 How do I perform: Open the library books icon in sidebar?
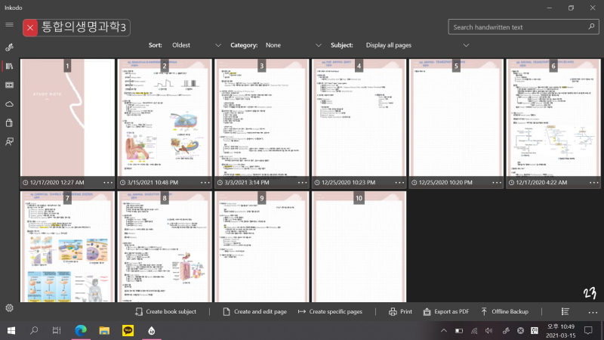tap(9, 66)
